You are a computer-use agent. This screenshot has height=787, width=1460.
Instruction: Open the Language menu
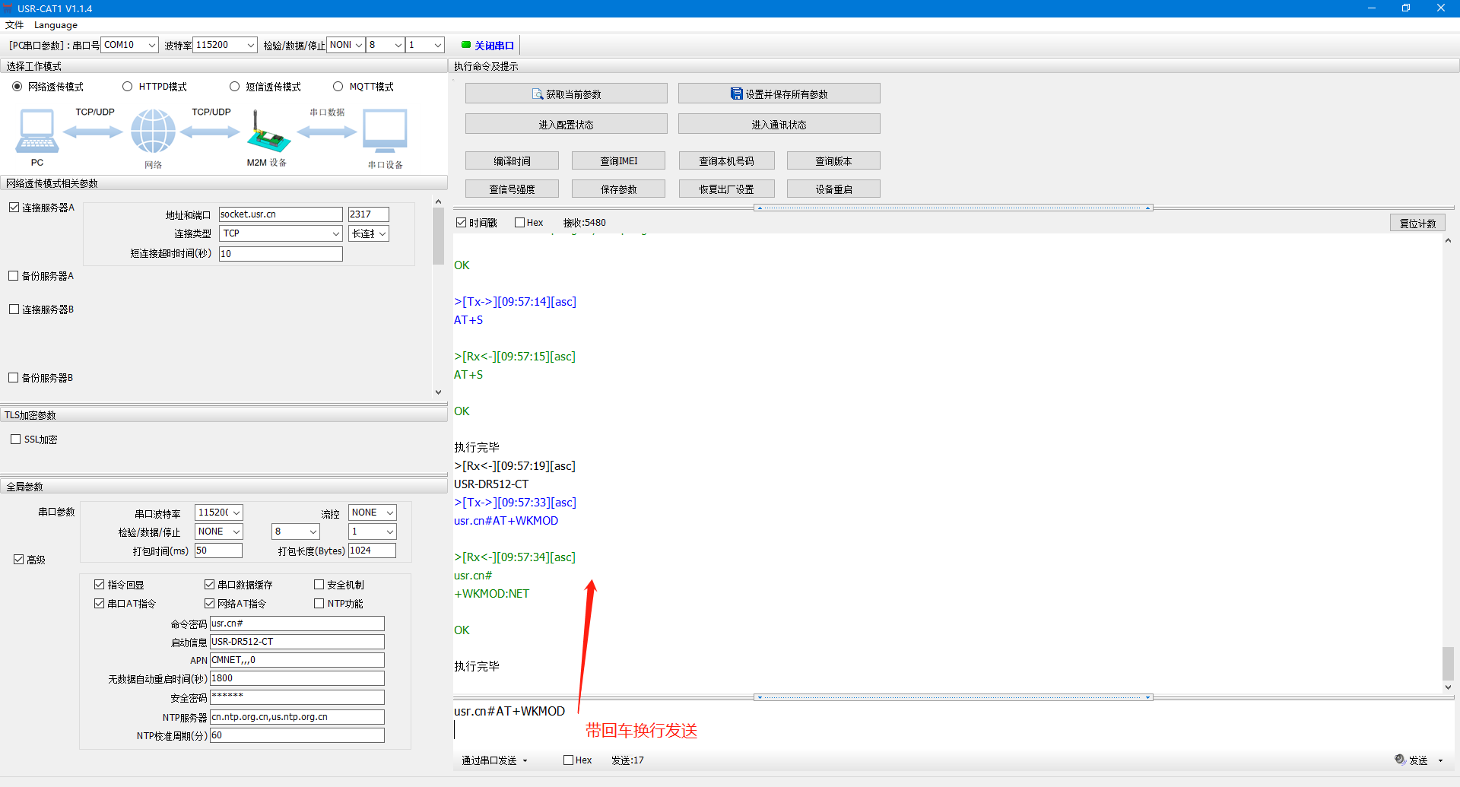click(56, 25)
